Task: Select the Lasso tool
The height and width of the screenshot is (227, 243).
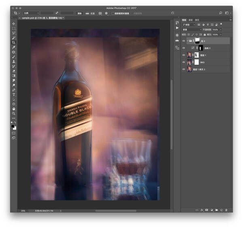Action: pyautogui.click(x=14, y=33)
